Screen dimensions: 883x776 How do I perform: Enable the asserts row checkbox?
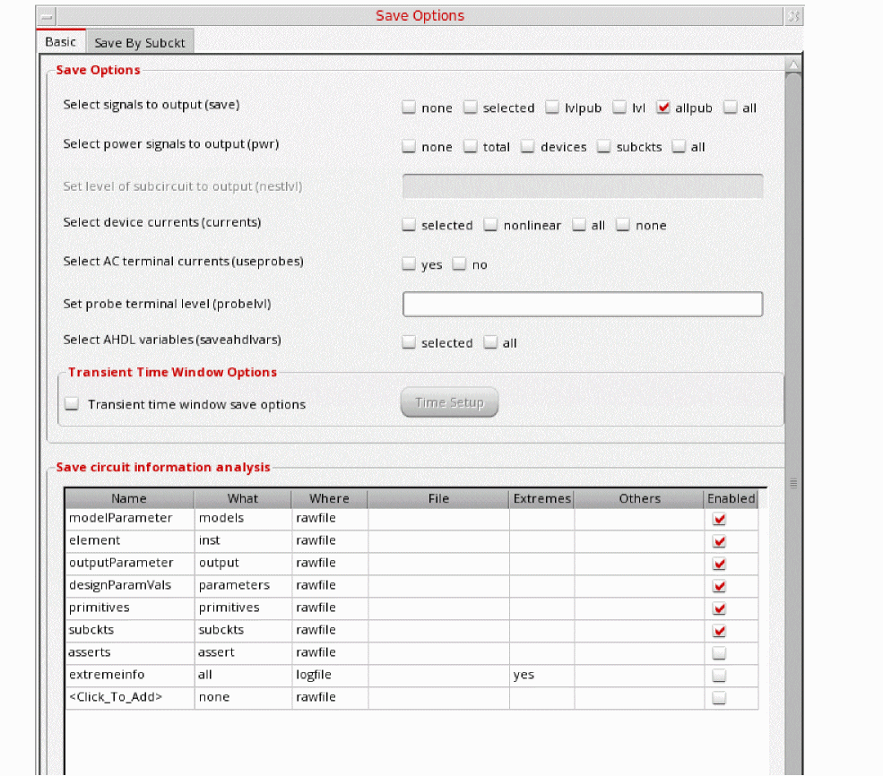pos(719,652)
